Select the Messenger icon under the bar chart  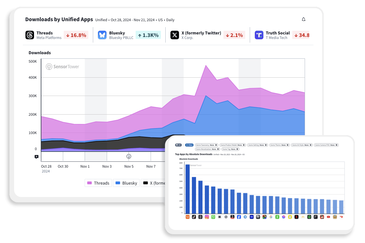[x=284, y=217]
